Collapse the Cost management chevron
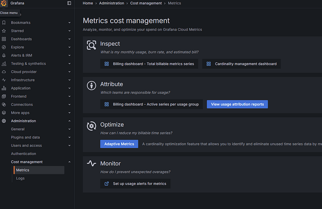Viewport: 322px width, 209px height. [69, 162]
